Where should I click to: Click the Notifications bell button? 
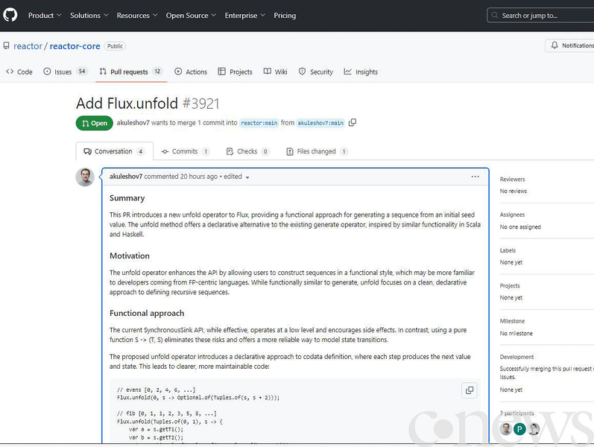point(570,45)
